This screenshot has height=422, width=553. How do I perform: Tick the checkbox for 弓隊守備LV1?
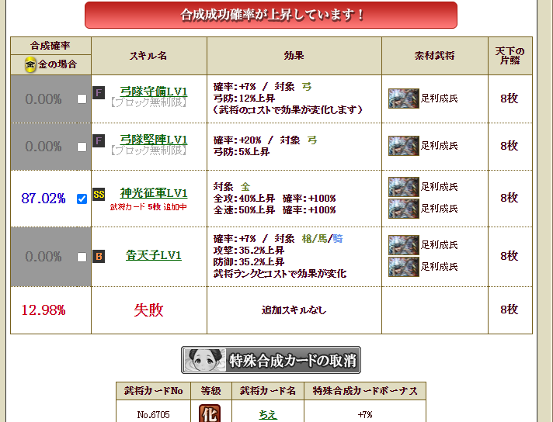[x=82, y=99]
